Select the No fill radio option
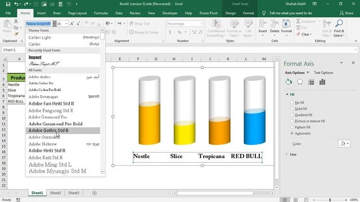The width and height of the screenshot is (360, 202). (292, 102)
